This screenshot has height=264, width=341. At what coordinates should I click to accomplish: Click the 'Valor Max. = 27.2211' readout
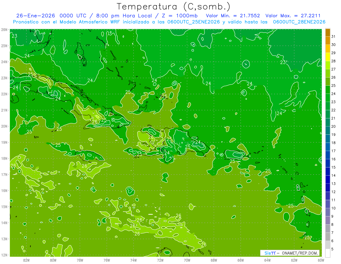[293, 16]
